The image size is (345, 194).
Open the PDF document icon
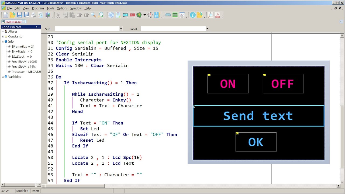click(x=217, y=15)
